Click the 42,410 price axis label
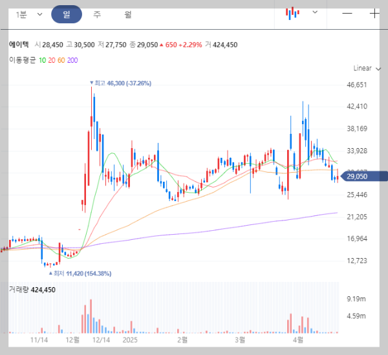 click(x=357, y=107)
